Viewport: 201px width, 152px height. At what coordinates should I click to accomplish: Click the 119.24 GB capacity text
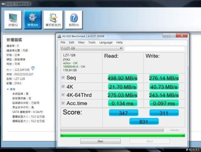(70, 70)
